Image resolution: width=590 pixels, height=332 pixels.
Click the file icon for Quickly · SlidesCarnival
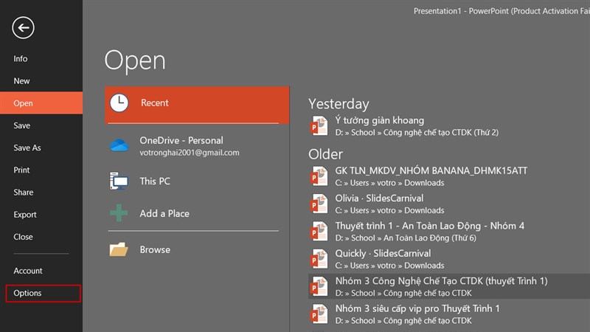point(319,259)
